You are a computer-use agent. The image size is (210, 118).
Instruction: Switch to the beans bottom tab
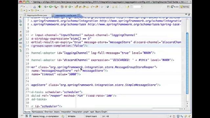(57, 112)
